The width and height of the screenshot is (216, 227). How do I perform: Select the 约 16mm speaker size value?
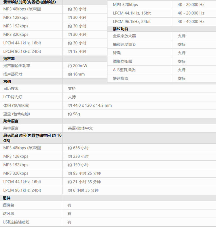[77, 74]
